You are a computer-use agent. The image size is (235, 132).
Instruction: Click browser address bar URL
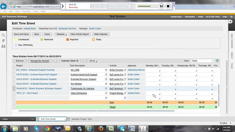[38, 7]
